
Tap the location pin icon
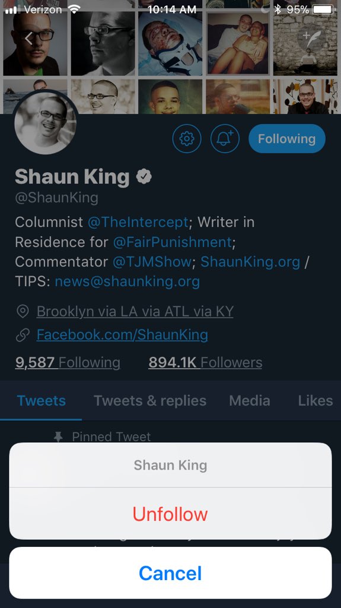tap(23, 311)
